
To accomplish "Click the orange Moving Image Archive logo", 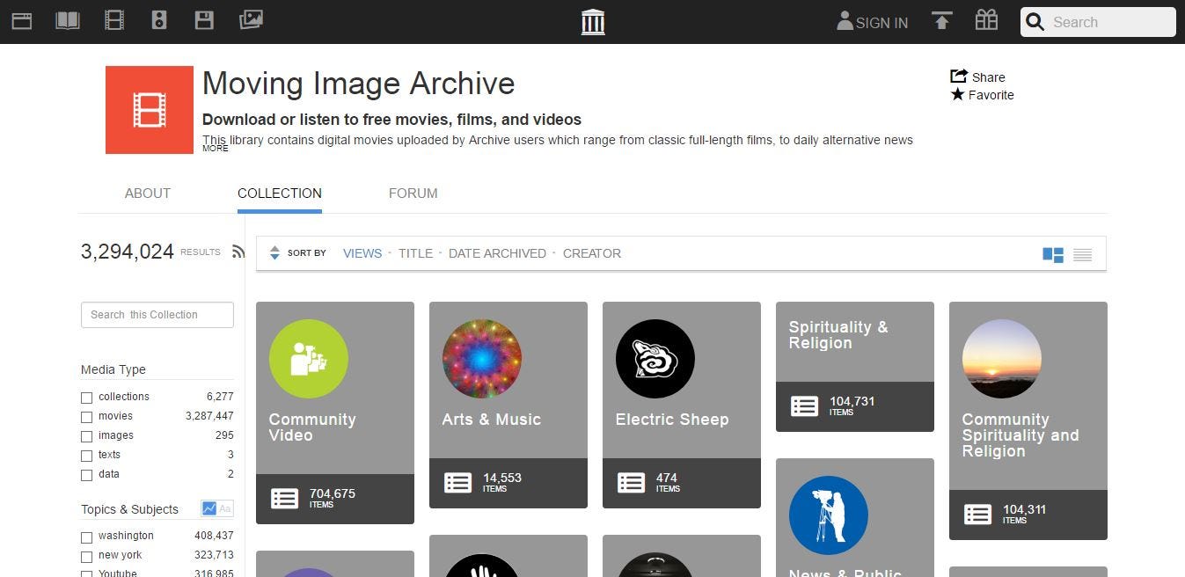I will pos(150,110).
